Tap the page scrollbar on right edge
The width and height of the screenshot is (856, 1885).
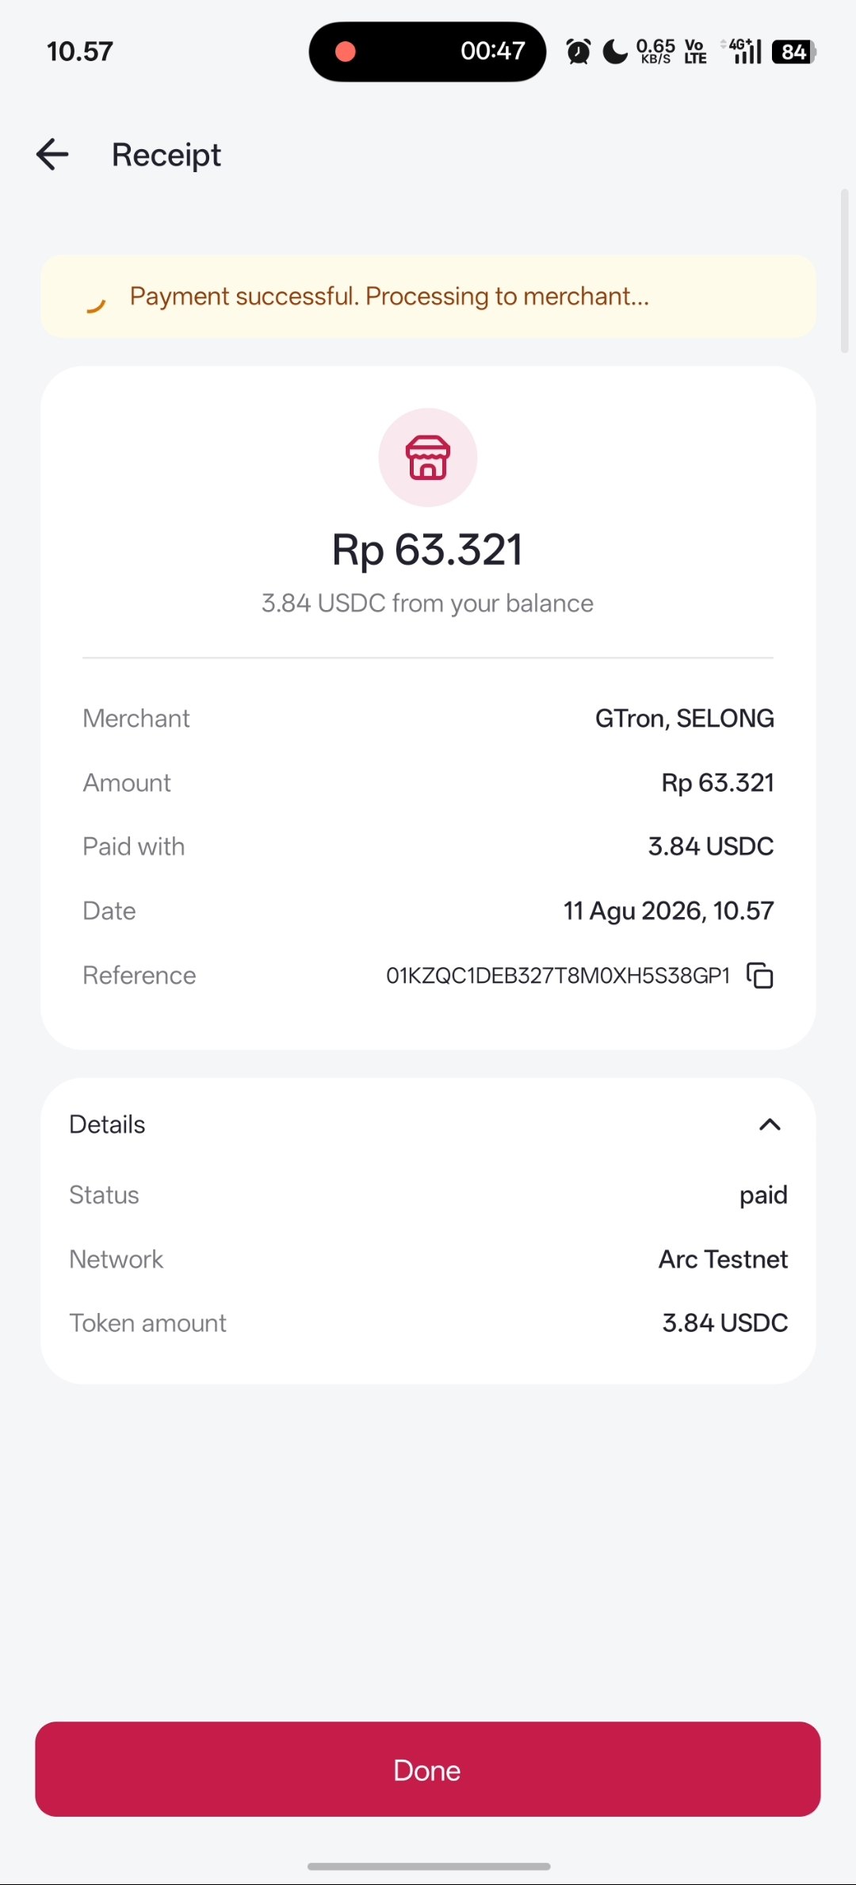[845, 271]
